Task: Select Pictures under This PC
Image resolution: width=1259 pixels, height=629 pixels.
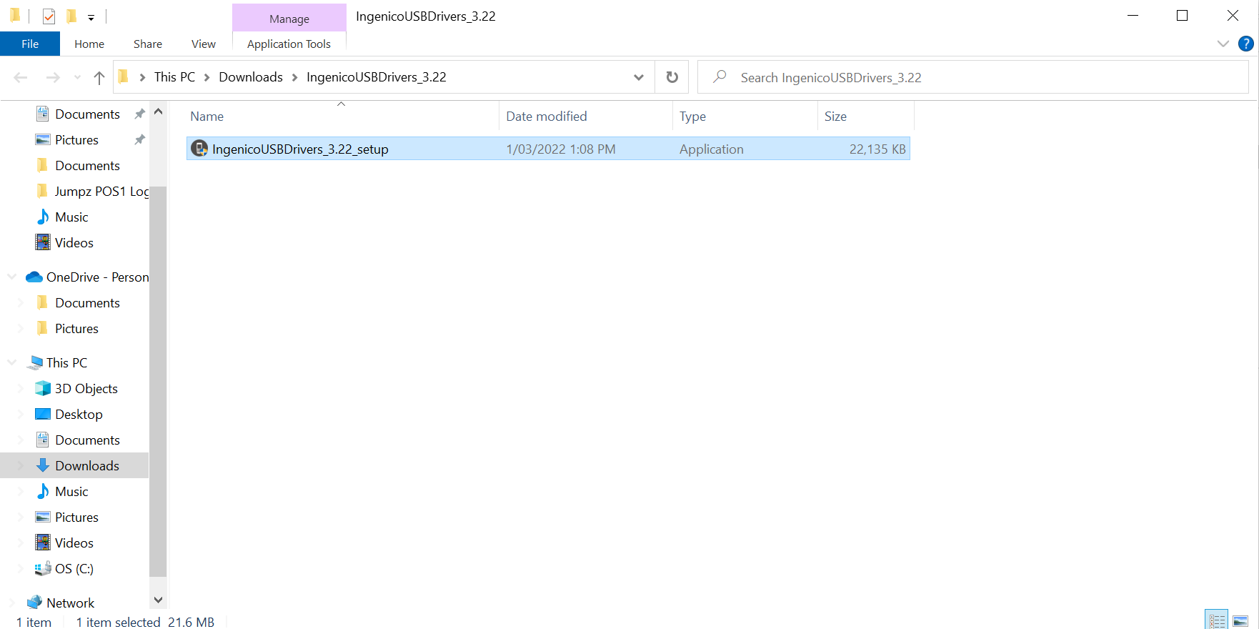Action: pos(76,517)
